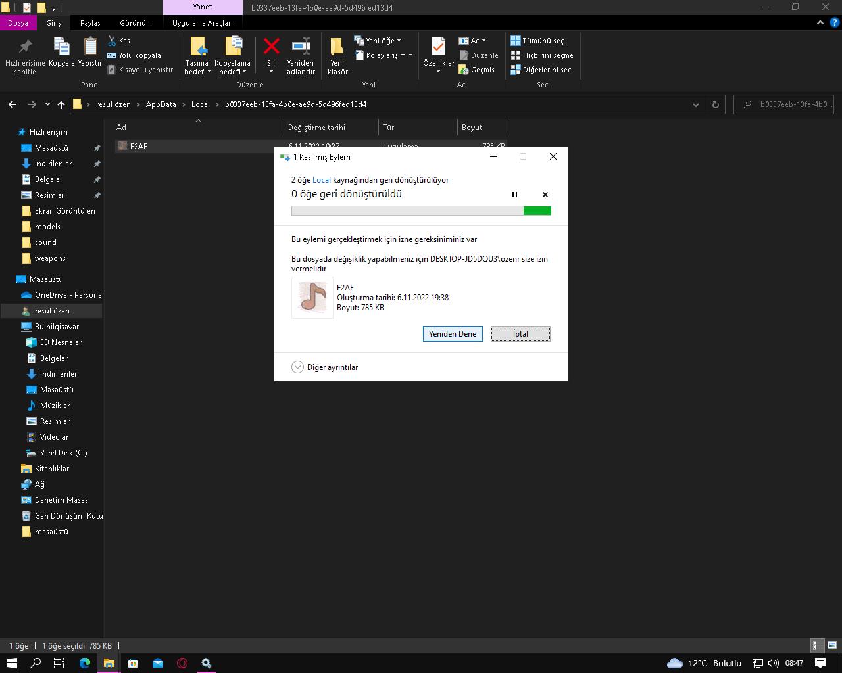The image size is (842, 673).
Task: Open Özellikler properties icon
Action: (438, 47)
